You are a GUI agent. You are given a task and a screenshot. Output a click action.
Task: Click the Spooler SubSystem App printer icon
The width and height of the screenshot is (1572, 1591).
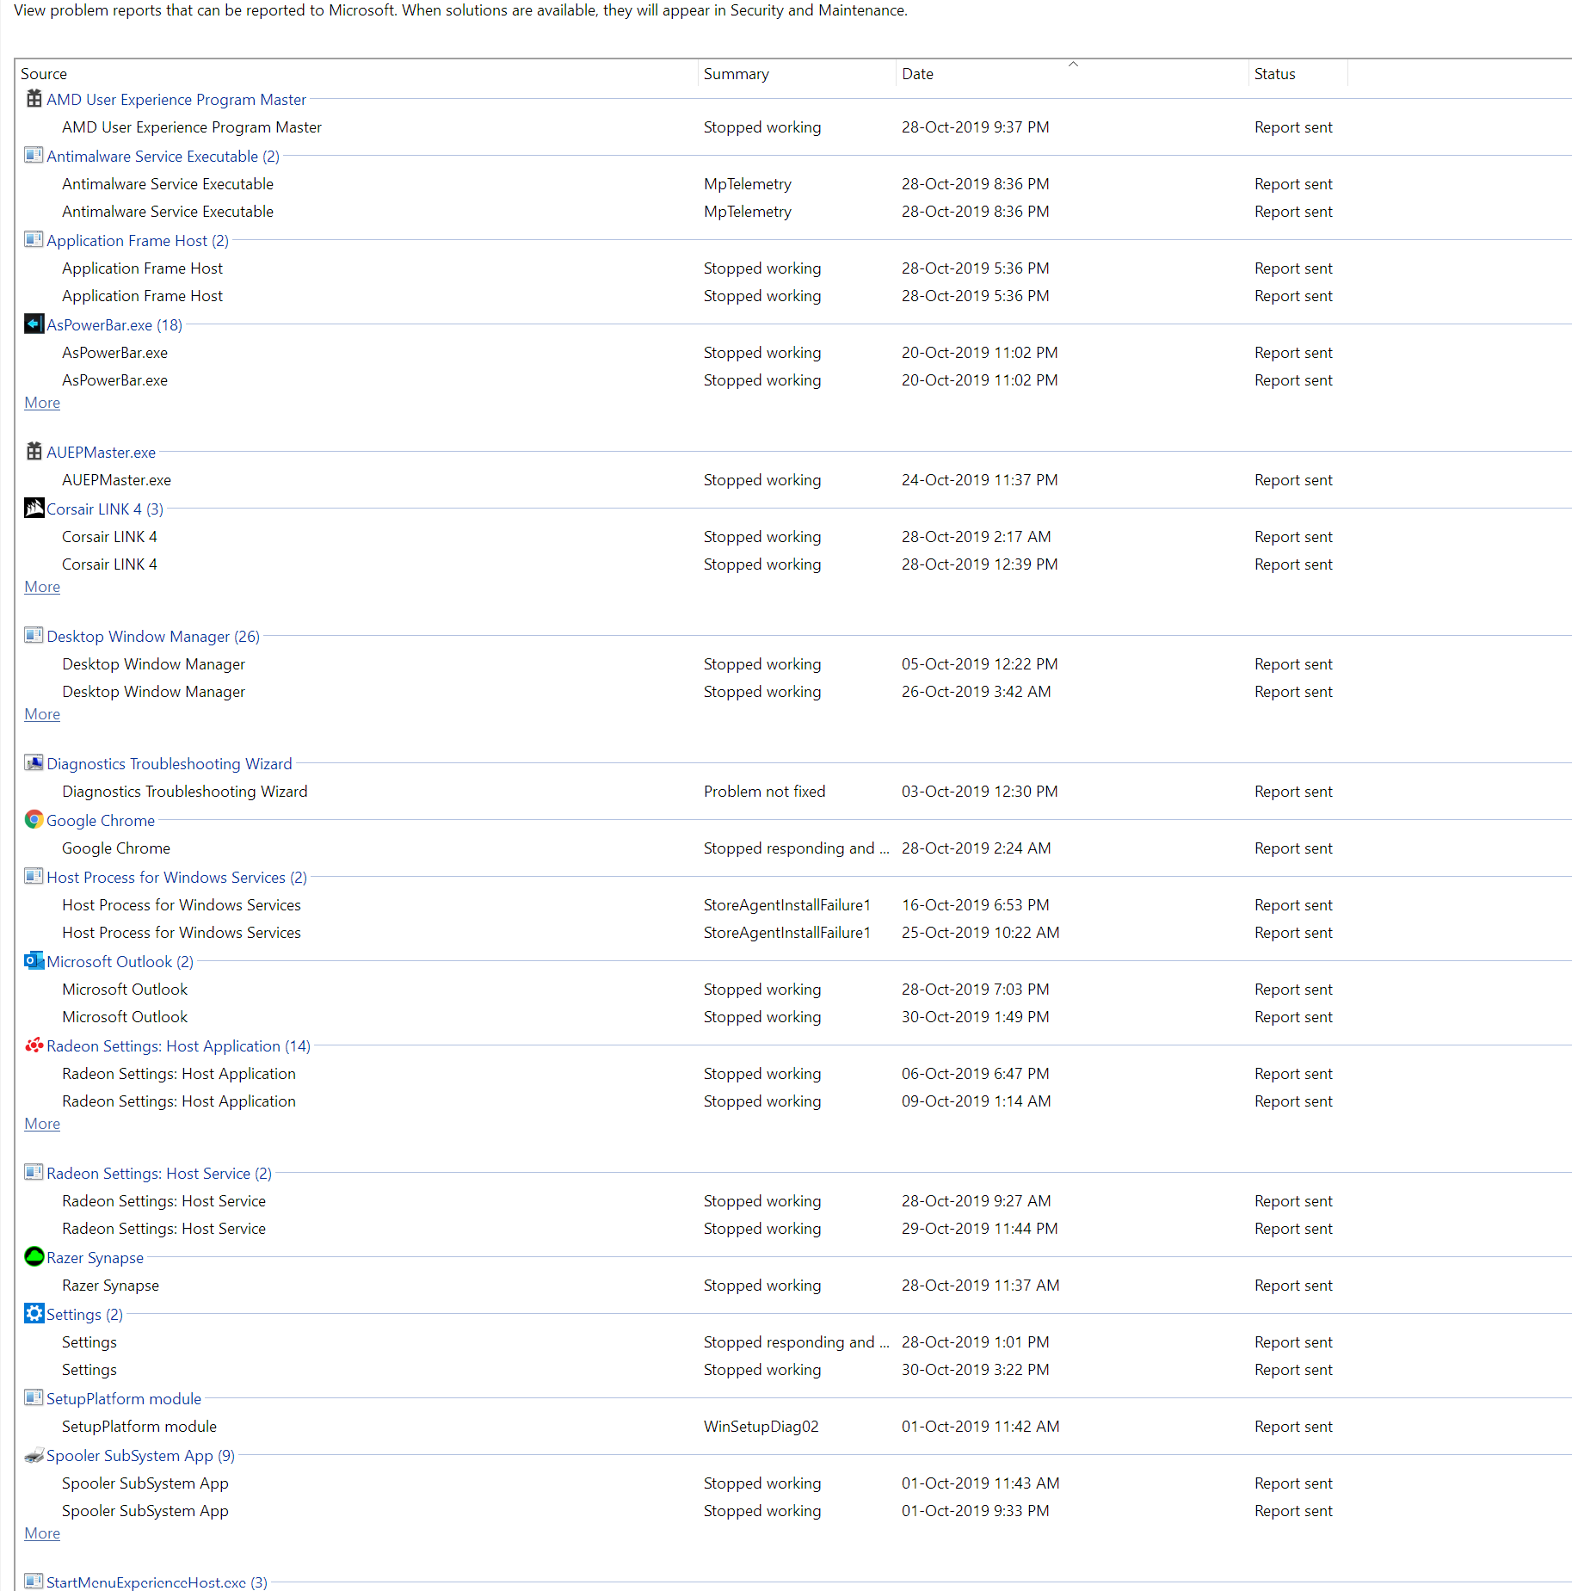pos(34,1455)
